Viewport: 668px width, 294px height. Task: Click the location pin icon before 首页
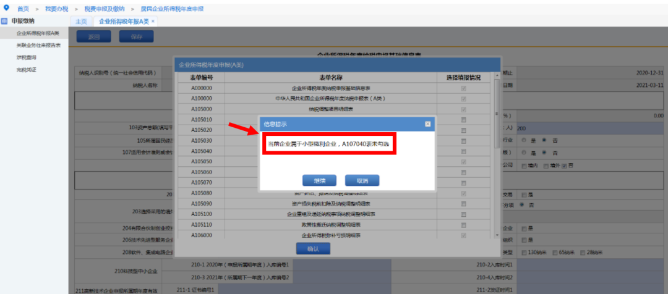click(x=6, y=7)
